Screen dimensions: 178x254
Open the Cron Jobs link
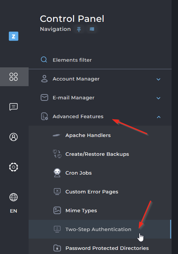(78, 173)
